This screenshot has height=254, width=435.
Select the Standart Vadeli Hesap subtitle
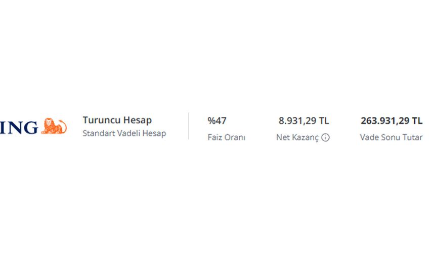pos(124,133)
